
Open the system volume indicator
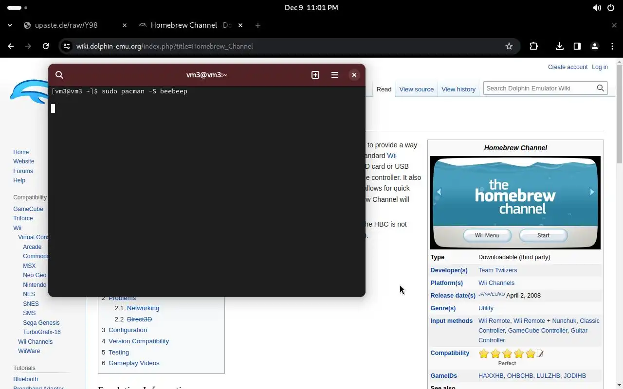pyautogui.click(x=597, y=8)
